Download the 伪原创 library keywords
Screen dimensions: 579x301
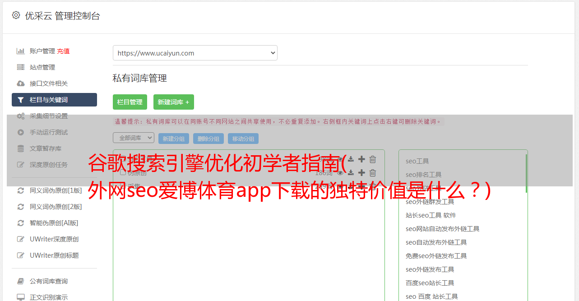tap(351, 173)
